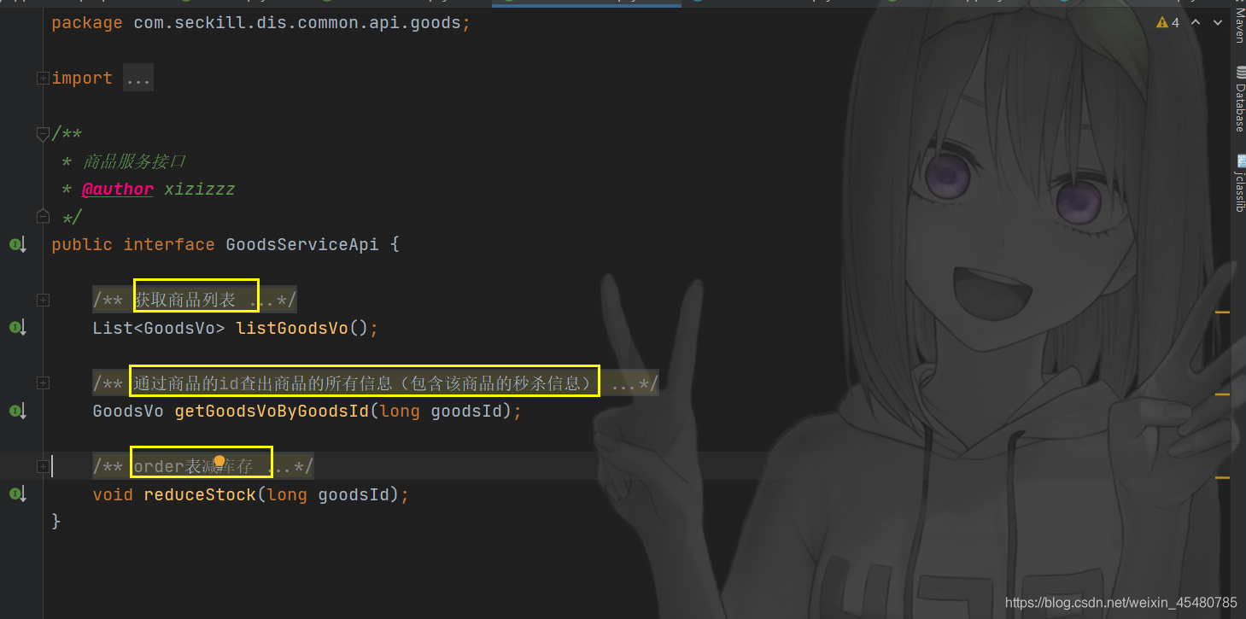
Task: Click the yellow intention light bulb icon
Action: point(219,462)
